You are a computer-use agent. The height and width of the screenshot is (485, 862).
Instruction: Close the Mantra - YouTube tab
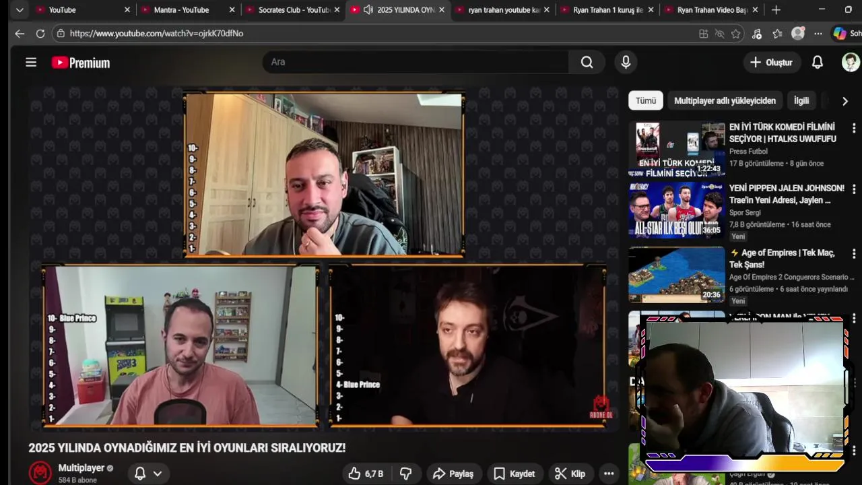pos(232,10)
